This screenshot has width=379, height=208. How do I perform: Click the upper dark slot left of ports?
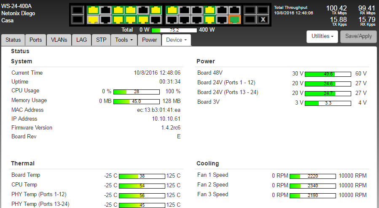pyautogui.click(x=77, y=10)
